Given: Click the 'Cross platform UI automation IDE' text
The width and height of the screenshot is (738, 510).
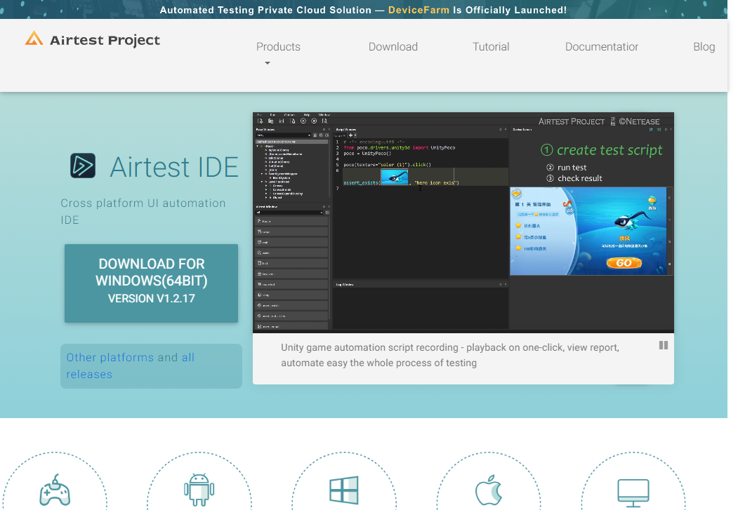Looking at the screenshot, I should [x=143, y=211].
